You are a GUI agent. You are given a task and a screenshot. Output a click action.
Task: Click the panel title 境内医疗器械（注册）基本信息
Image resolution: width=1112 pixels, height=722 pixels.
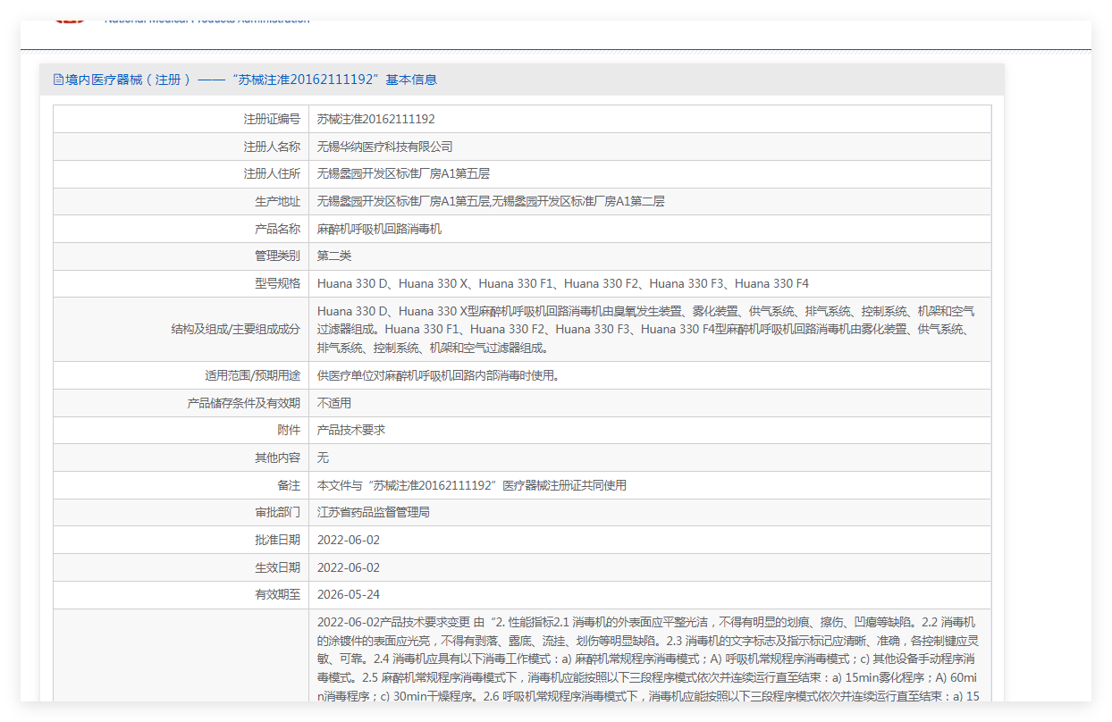251,80
